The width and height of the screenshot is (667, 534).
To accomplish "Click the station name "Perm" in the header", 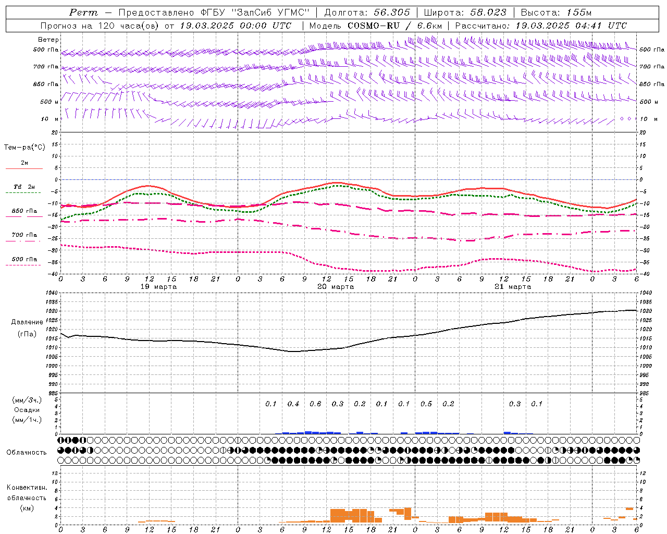I will (83, 13).
